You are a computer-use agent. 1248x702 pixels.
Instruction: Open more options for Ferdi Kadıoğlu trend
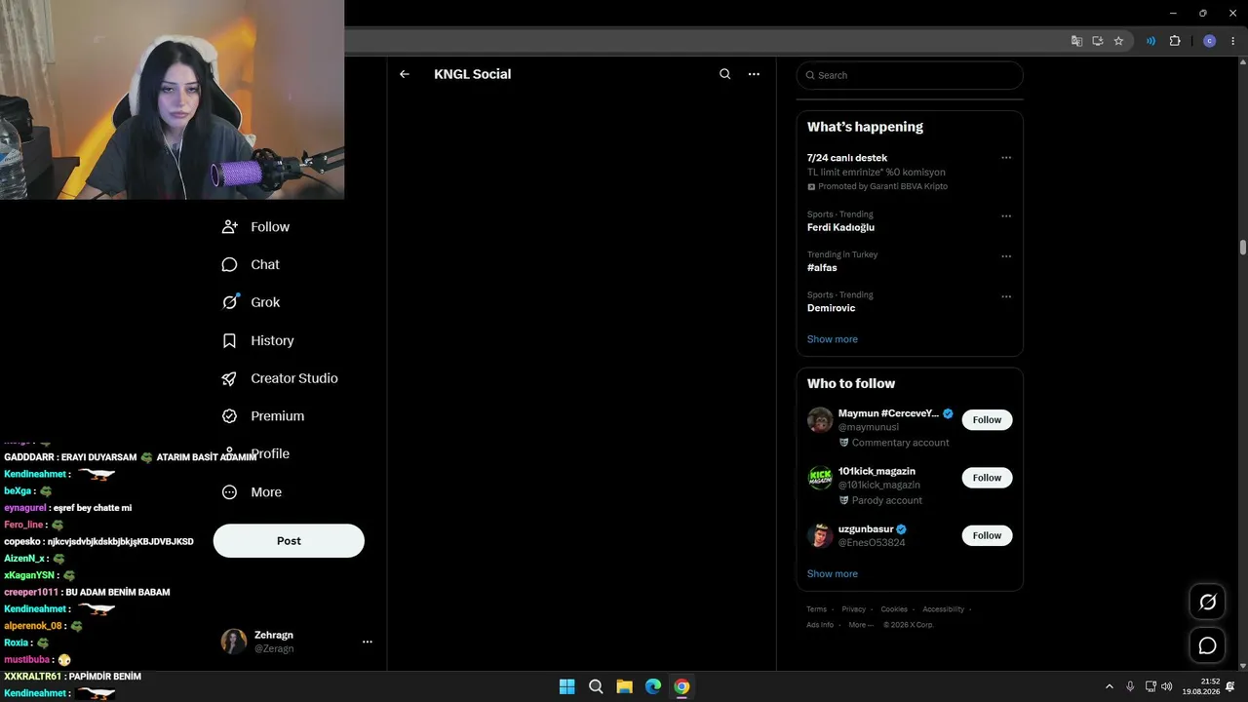tap(1006, 215)
